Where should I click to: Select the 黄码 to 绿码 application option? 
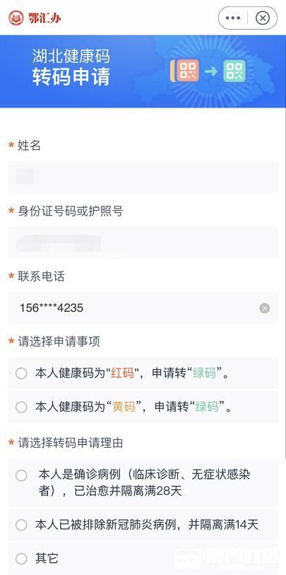point(143,407)
